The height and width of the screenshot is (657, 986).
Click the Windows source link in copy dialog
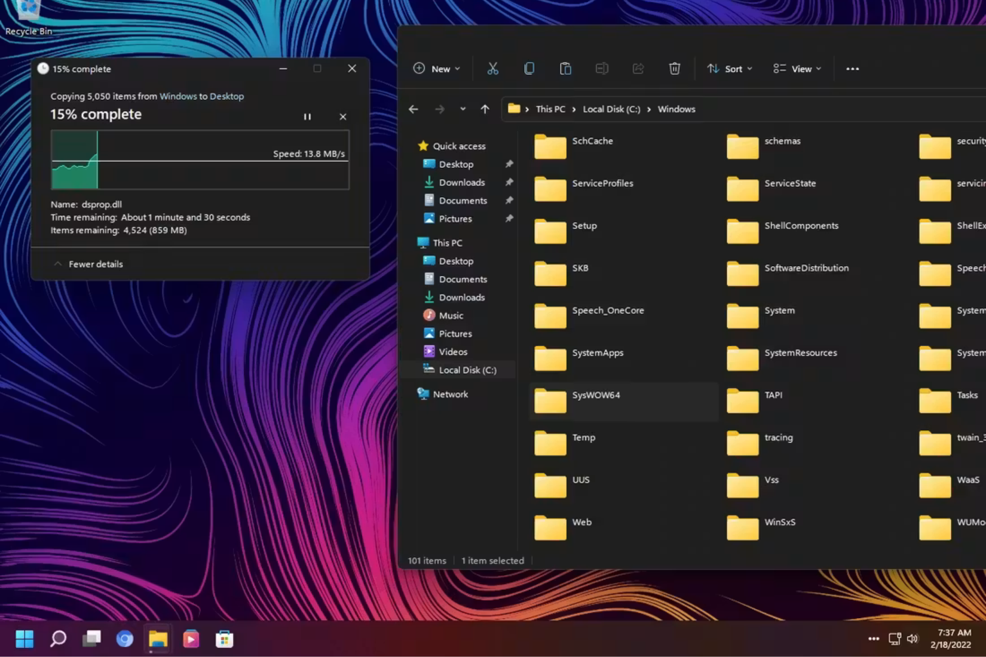pos(178,96)
